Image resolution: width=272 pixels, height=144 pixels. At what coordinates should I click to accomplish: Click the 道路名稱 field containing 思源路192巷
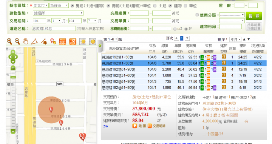(x=54, y=29)
